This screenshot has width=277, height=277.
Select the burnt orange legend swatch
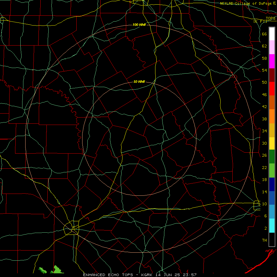[x=272, y=102]
